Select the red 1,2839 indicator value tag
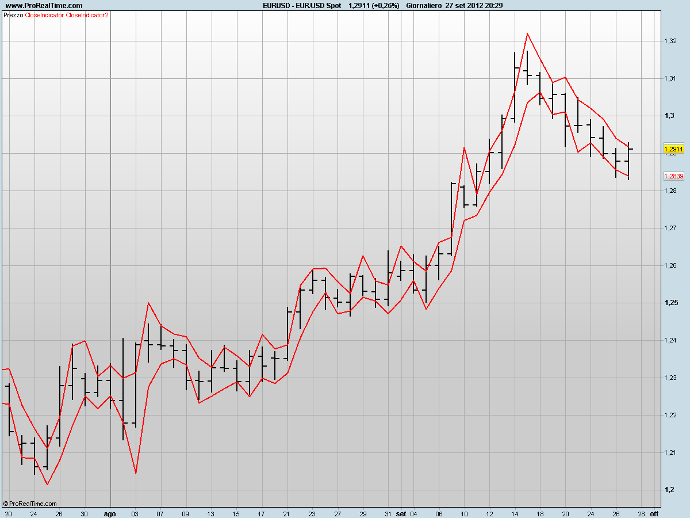The image size is (690, 518). tap(673, 176)
